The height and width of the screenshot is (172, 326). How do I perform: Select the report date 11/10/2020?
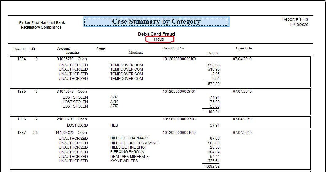(299, 25)
